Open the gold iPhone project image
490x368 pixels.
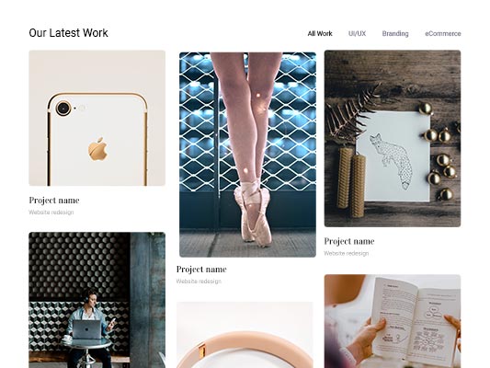(x=97, y=118)
